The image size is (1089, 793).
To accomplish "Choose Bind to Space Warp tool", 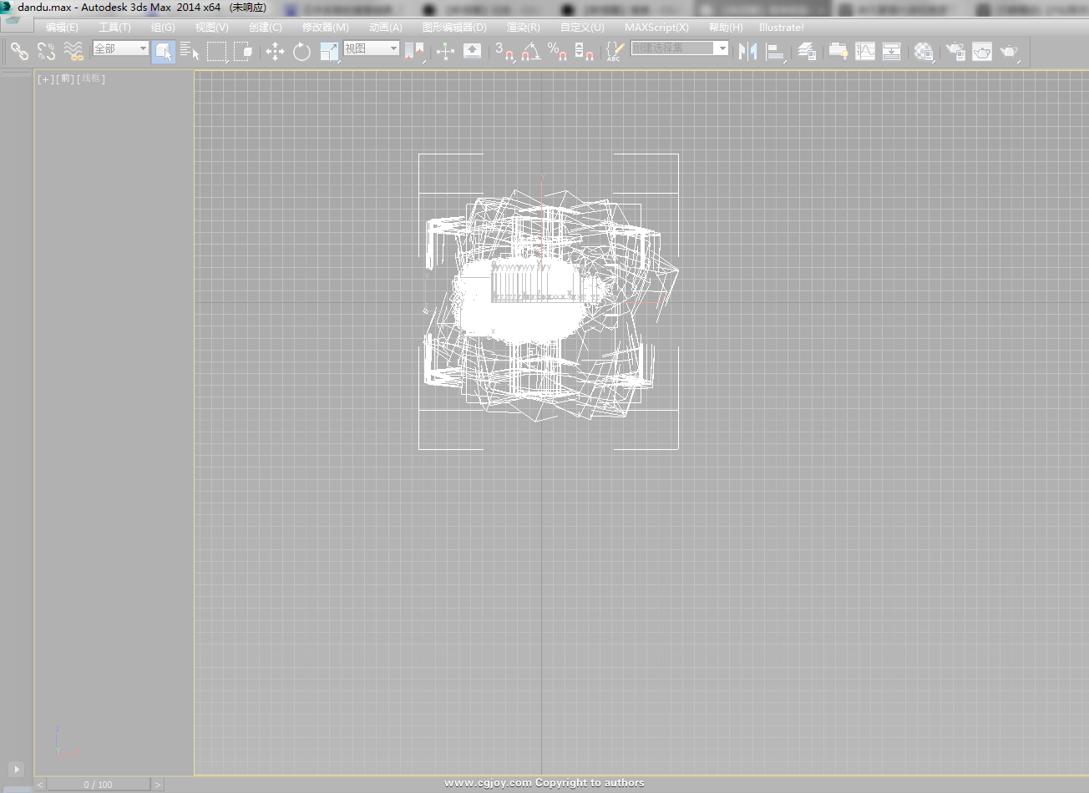I will coord(73,52).
